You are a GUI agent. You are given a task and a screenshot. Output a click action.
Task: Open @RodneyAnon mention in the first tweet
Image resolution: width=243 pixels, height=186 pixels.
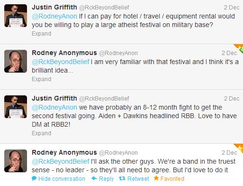(54, 16)
